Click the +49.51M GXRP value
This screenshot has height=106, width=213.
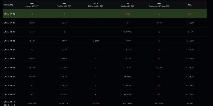click(159, 103)
